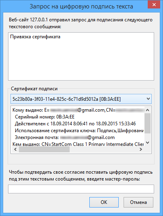Click the vertical scrollbar thumb in certificate details

(x=147, y=123)
